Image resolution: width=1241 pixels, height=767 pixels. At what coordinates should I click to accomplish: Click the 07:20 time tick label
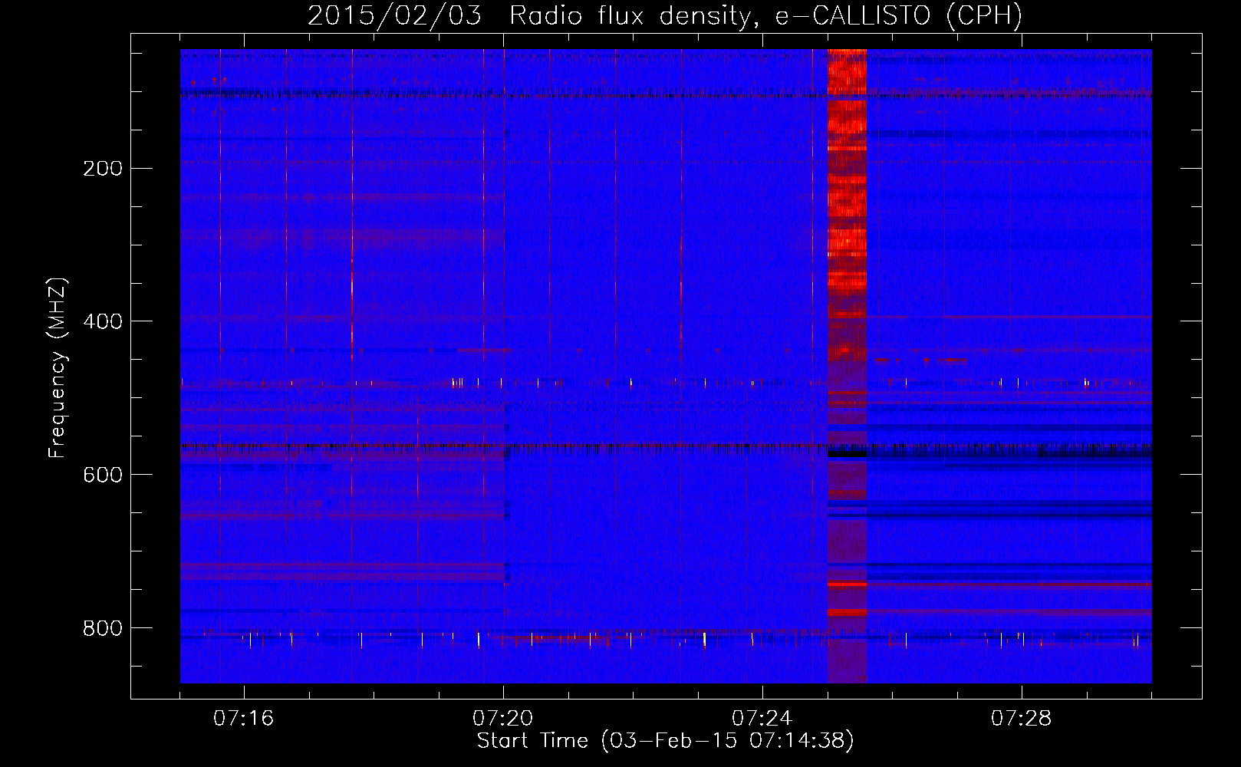503,718
